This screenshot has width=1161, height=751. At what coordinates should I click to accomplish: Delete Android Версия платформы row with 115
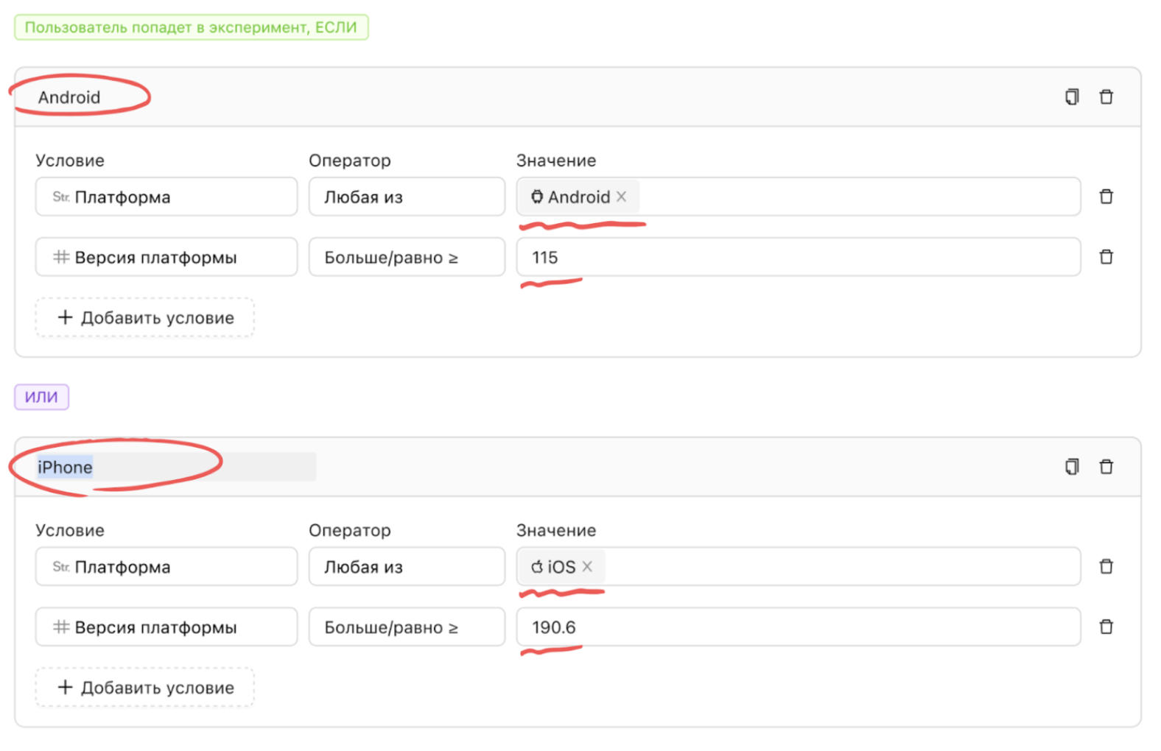click(1106, 257)
